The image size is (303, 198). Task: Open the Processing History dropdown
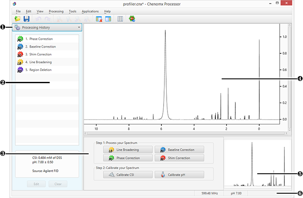click(x=47, y=27)
